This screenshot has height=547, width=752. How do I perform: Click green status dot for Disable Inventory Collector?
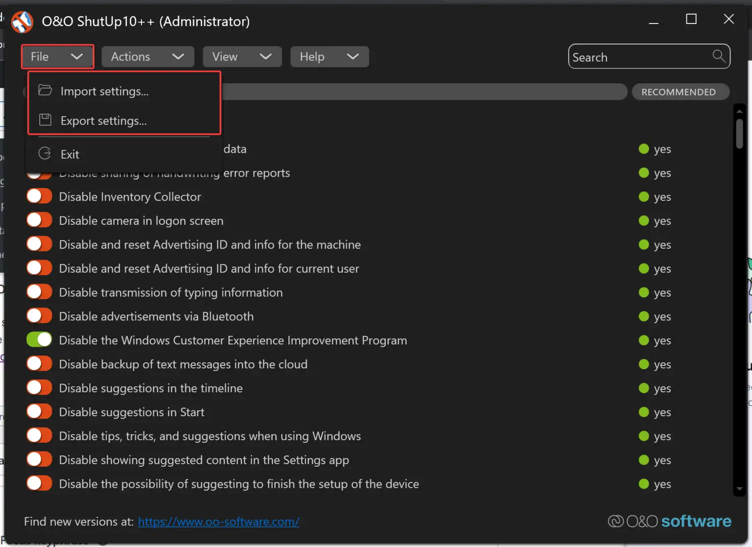(x=644, y=197)
